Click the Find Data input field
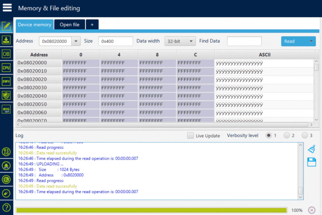The width and height of the screenshot is (322, 215). [244, 41]
